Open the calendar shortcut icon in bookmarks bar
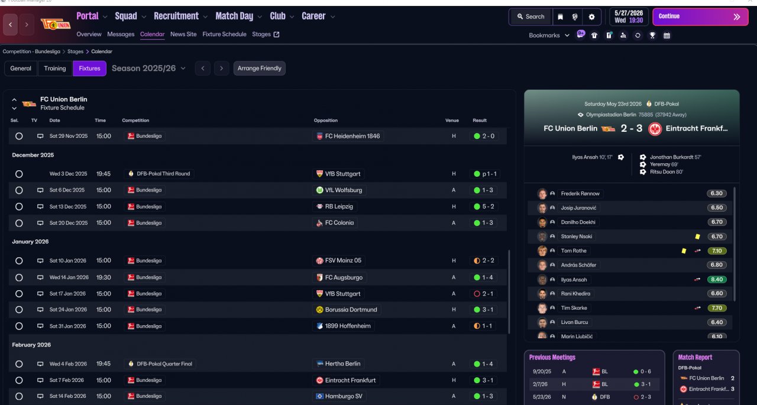This screenshot has height=405, width=757. [667, 35]
